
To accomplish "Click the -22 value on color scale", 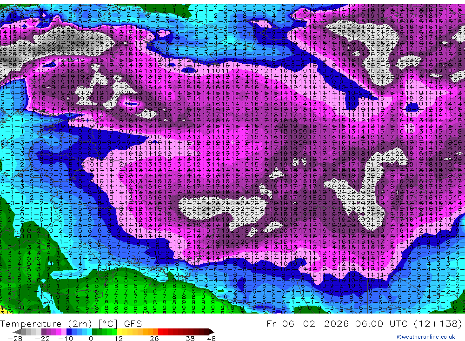I will [42, 338].
